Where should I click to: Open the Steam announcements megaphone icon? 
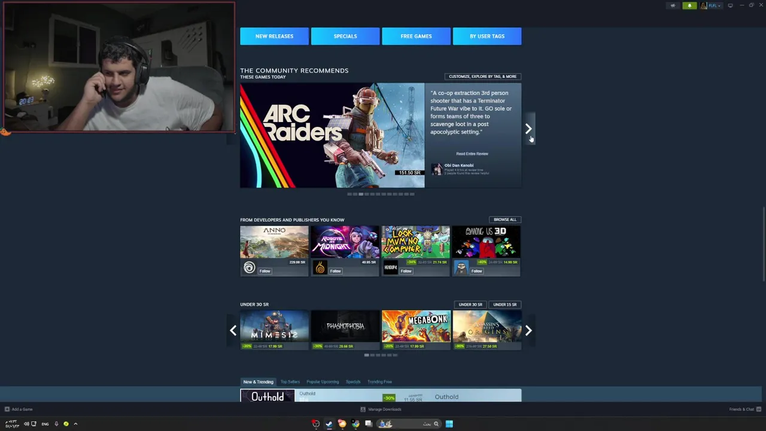pyautogui.click(x=673, y=5)
